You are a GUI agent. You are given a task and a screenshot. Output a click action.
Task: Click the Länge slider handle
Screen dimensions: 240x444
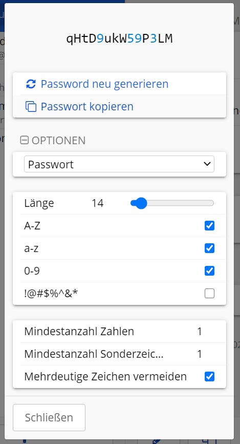141,203
